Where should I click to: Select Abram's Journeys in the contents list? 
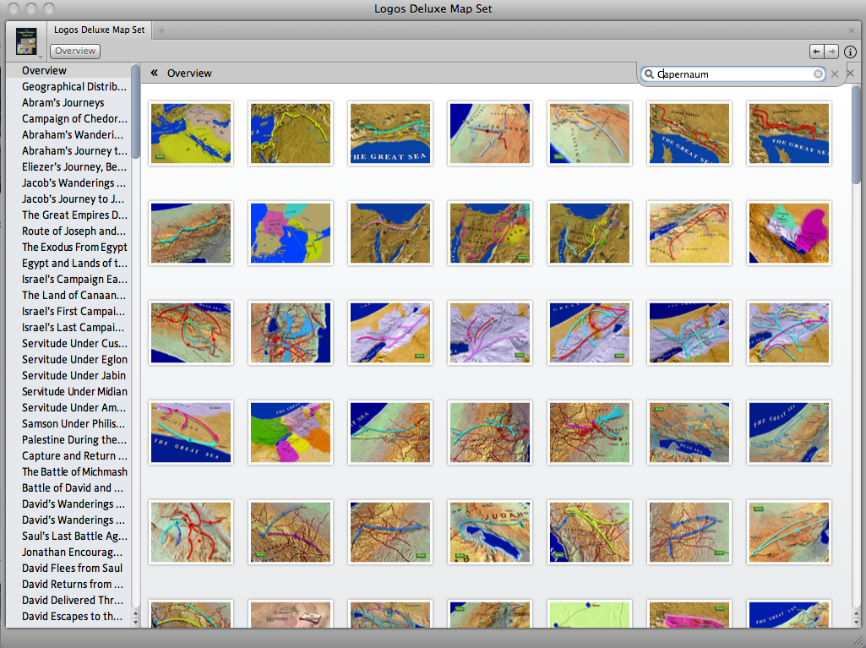click(63, 102)
